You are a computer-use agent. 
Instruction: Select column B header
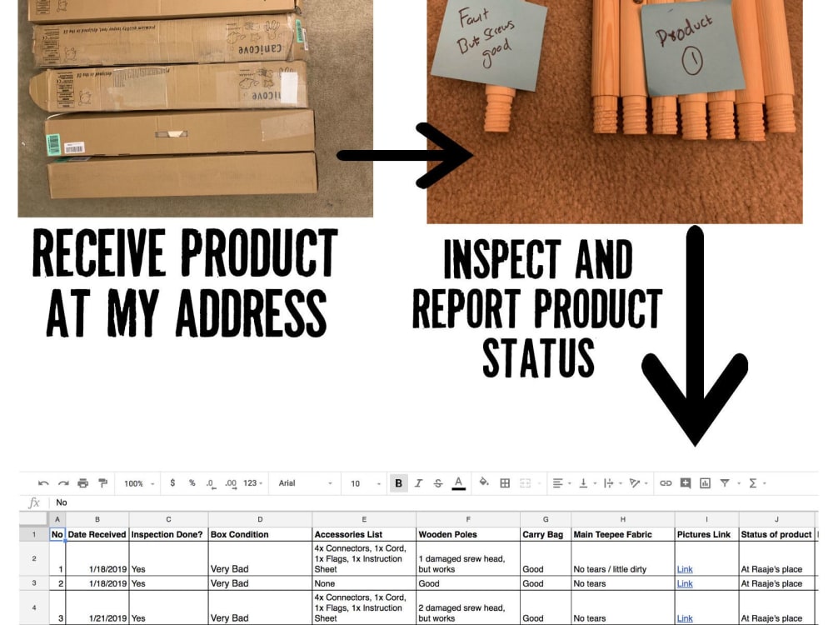[x=97, y=519]
